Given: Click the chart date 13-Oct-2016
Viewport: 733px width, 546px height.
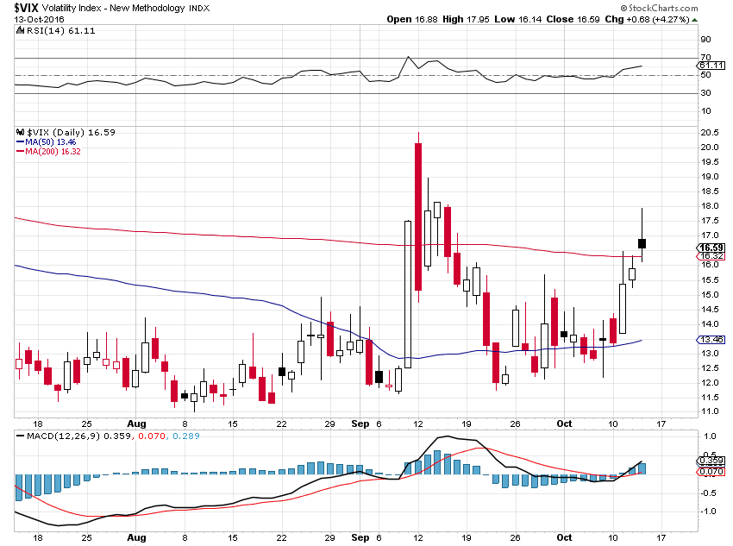Looking at the screenshot, I should pos(40,20).
